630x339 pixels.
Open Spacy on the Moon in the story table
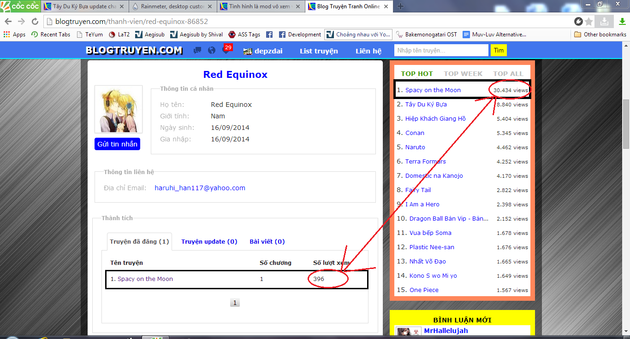pos(145,279)
